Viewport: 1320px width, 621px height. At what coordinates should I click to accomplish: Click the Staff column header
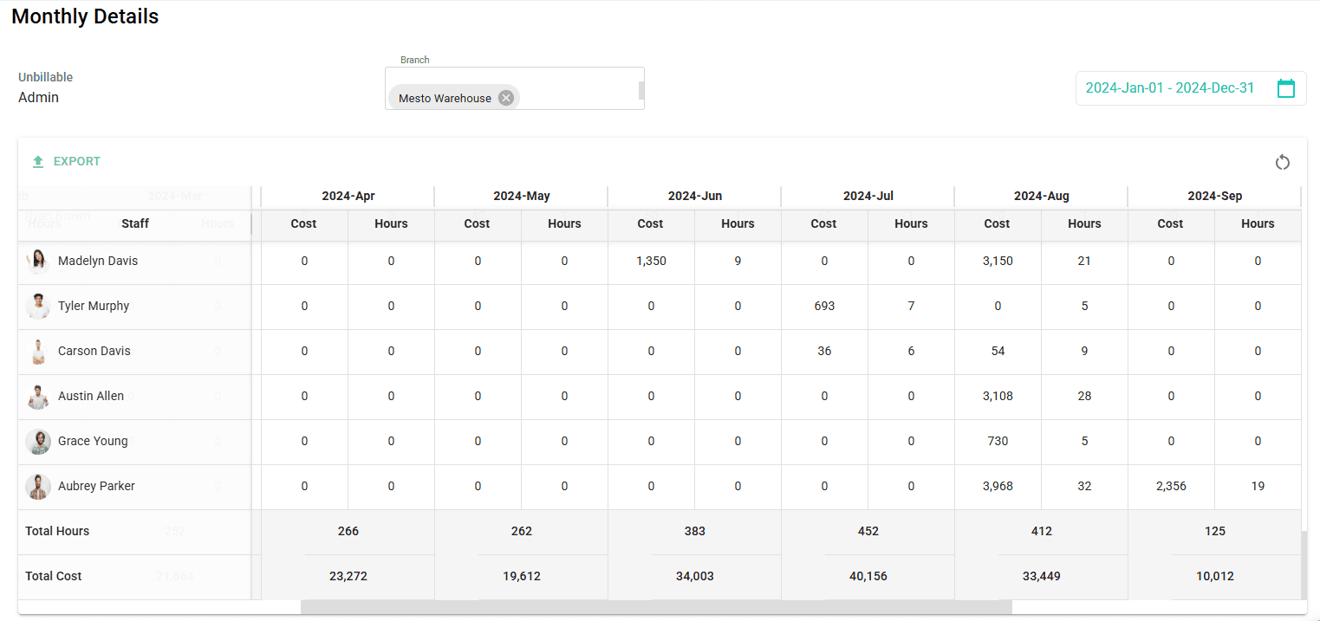135,223
